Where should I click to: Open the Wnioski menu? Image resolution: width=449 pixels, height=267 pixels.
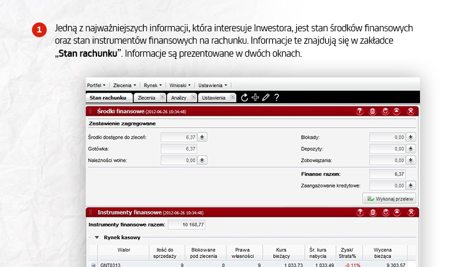180,85
